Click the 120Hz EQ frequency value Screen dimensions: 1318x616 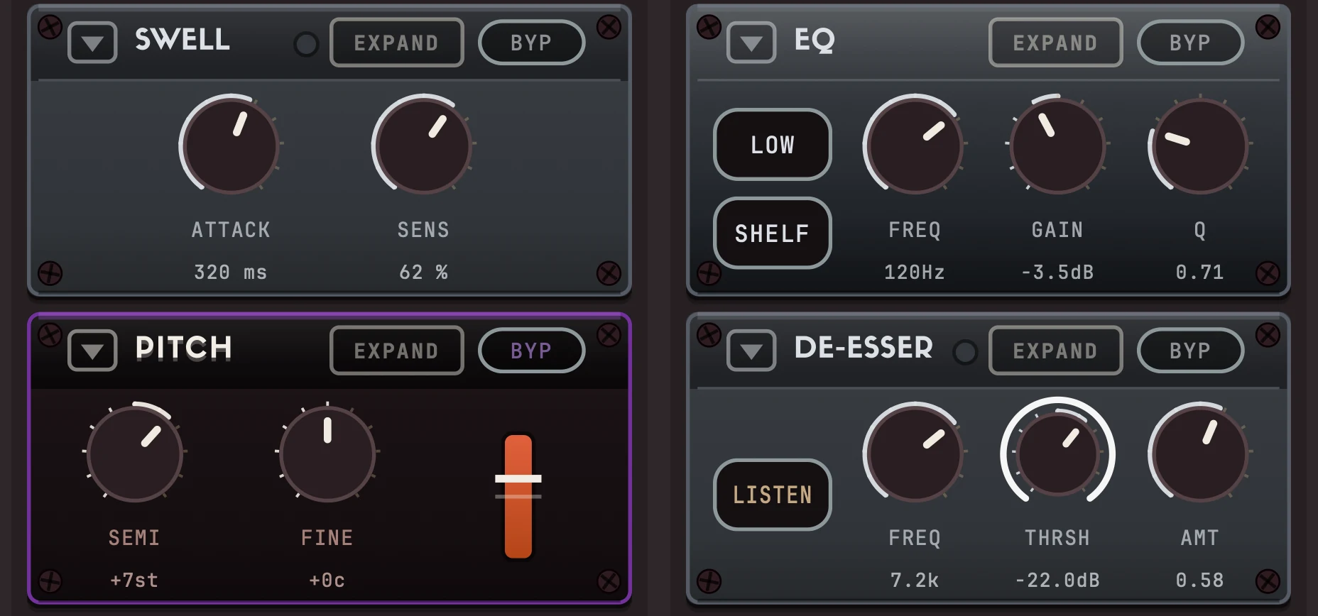pyautogui.click(x=915, y=273)
